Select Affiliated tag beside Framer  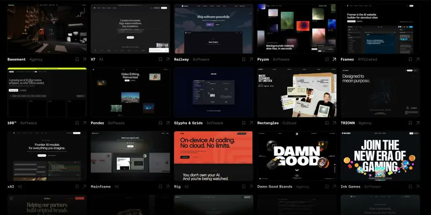point(367,59)
